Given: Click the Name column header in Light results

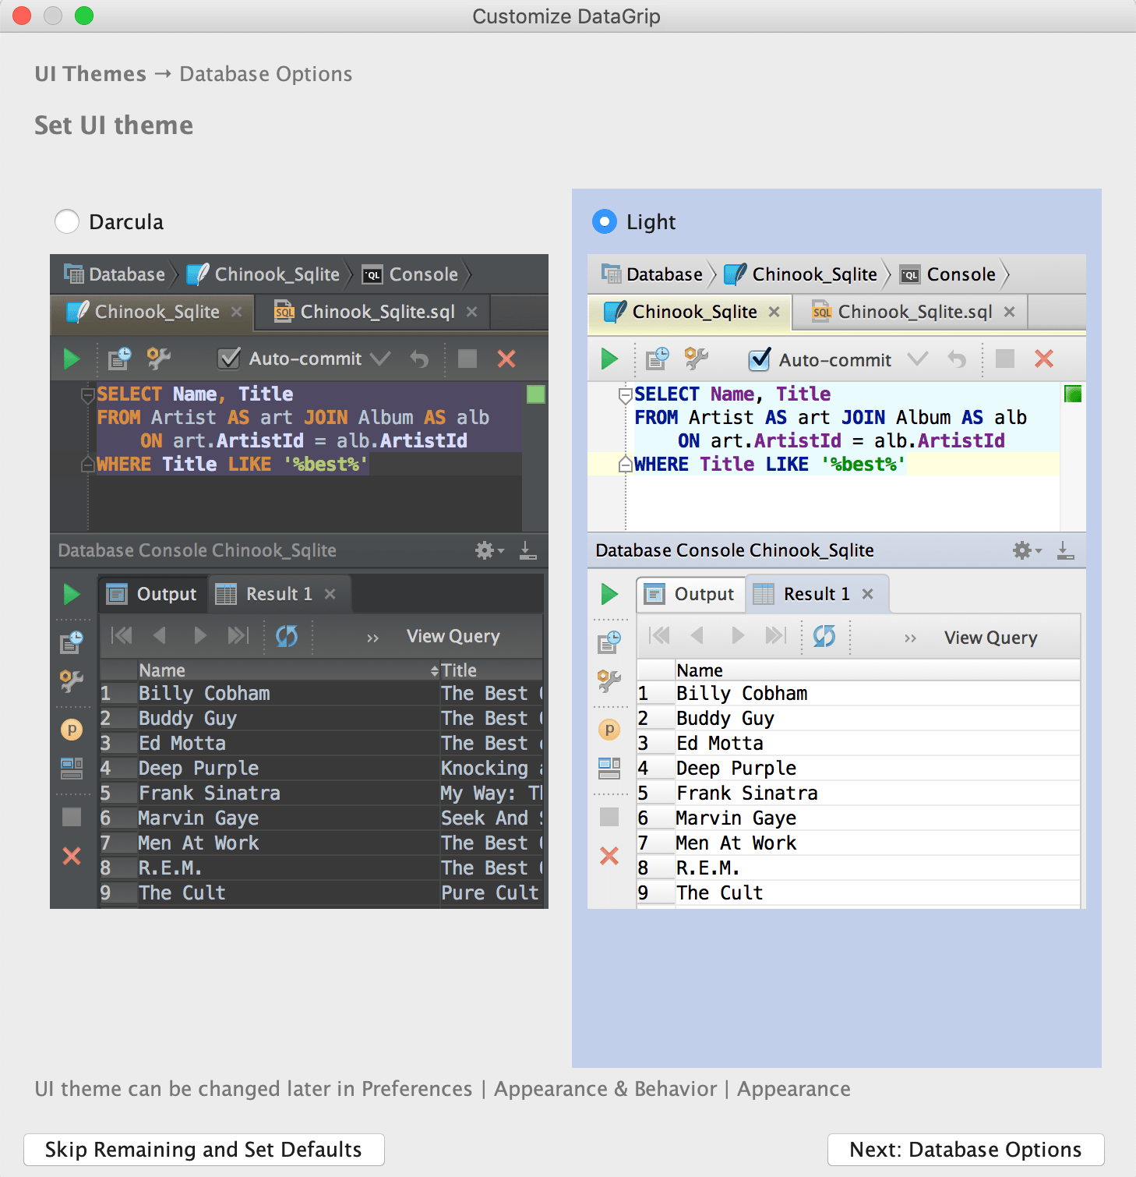Looking at the screenshot, I should (x=877, y=670).
